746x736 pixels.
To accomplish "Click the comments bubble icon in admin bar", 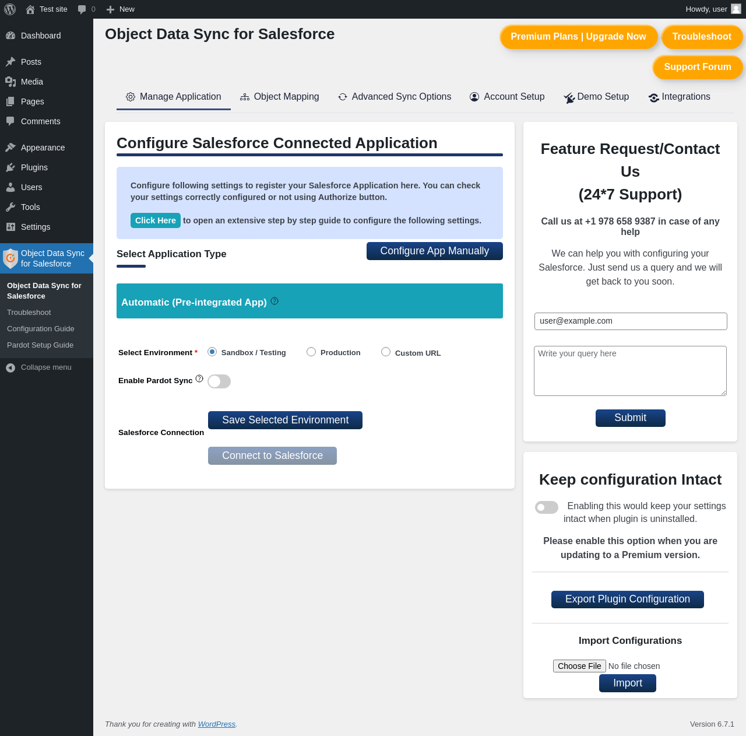I will point(82,9).
